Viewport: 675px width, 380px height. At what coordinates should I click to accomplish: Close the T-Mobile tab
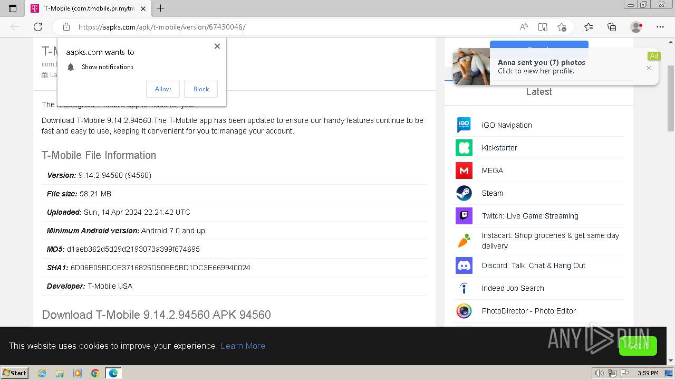tap(143, 8)
